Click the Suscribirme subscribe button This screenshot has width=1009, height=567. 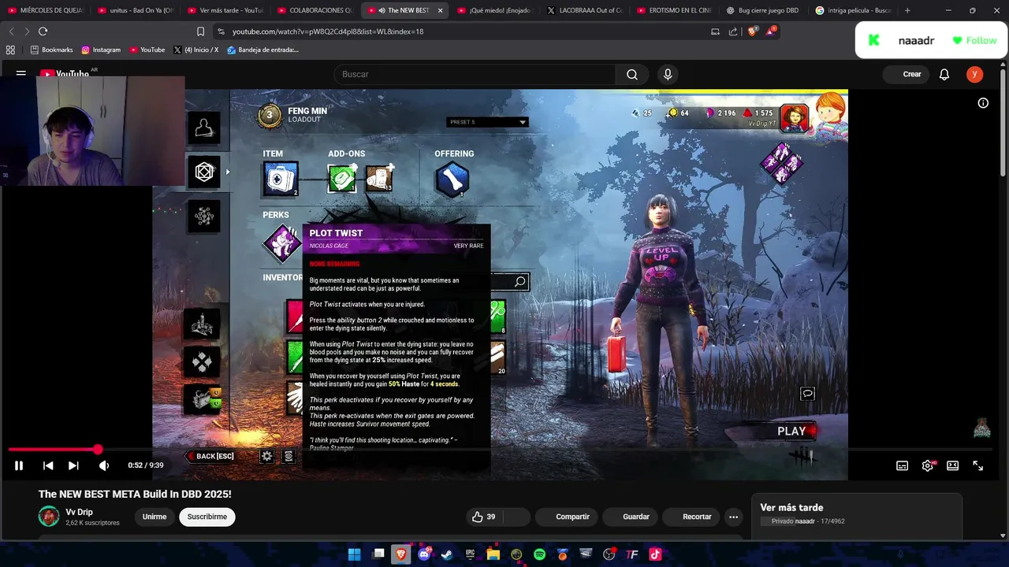[x=207, y=517]
